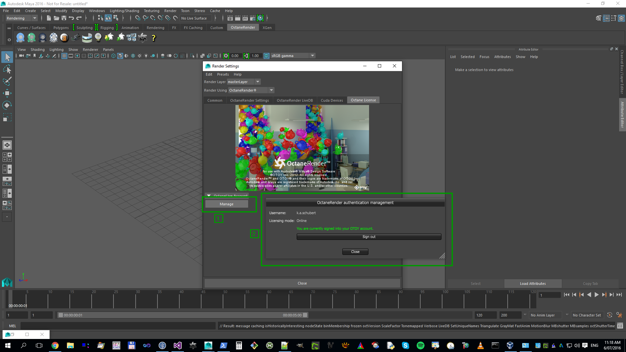Click the time range slider bar

pos(183,315)
